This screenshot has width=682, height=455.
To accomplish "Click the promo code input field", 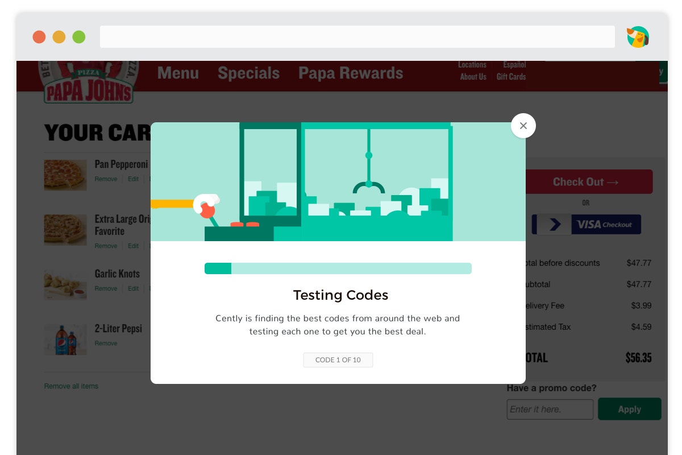I will [550, 409].
